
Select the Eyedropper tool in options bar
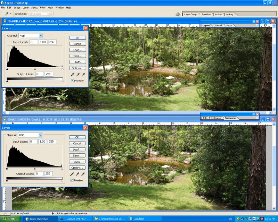[7, 14]
